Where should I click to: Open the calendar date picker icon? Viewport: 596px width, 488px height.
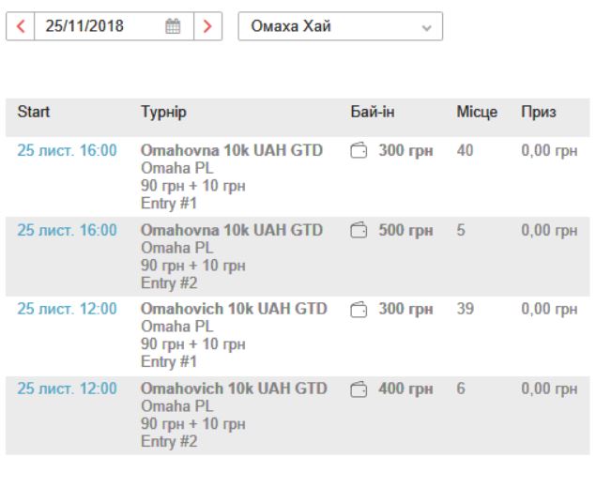[x=173, y=26]
